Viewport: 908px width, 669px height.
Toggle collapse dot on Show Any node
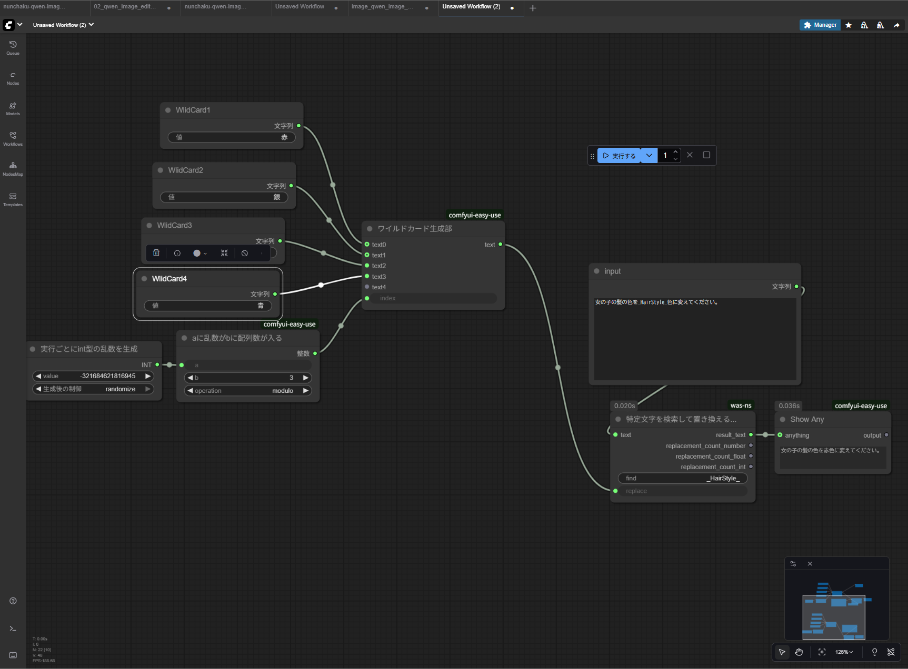[783, 419]
